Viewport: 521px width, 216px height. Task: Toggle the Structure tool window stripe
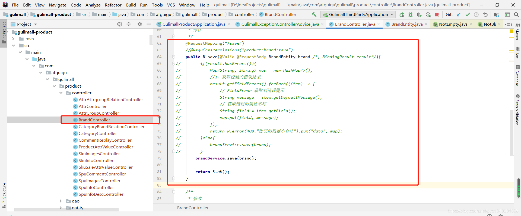4,195
